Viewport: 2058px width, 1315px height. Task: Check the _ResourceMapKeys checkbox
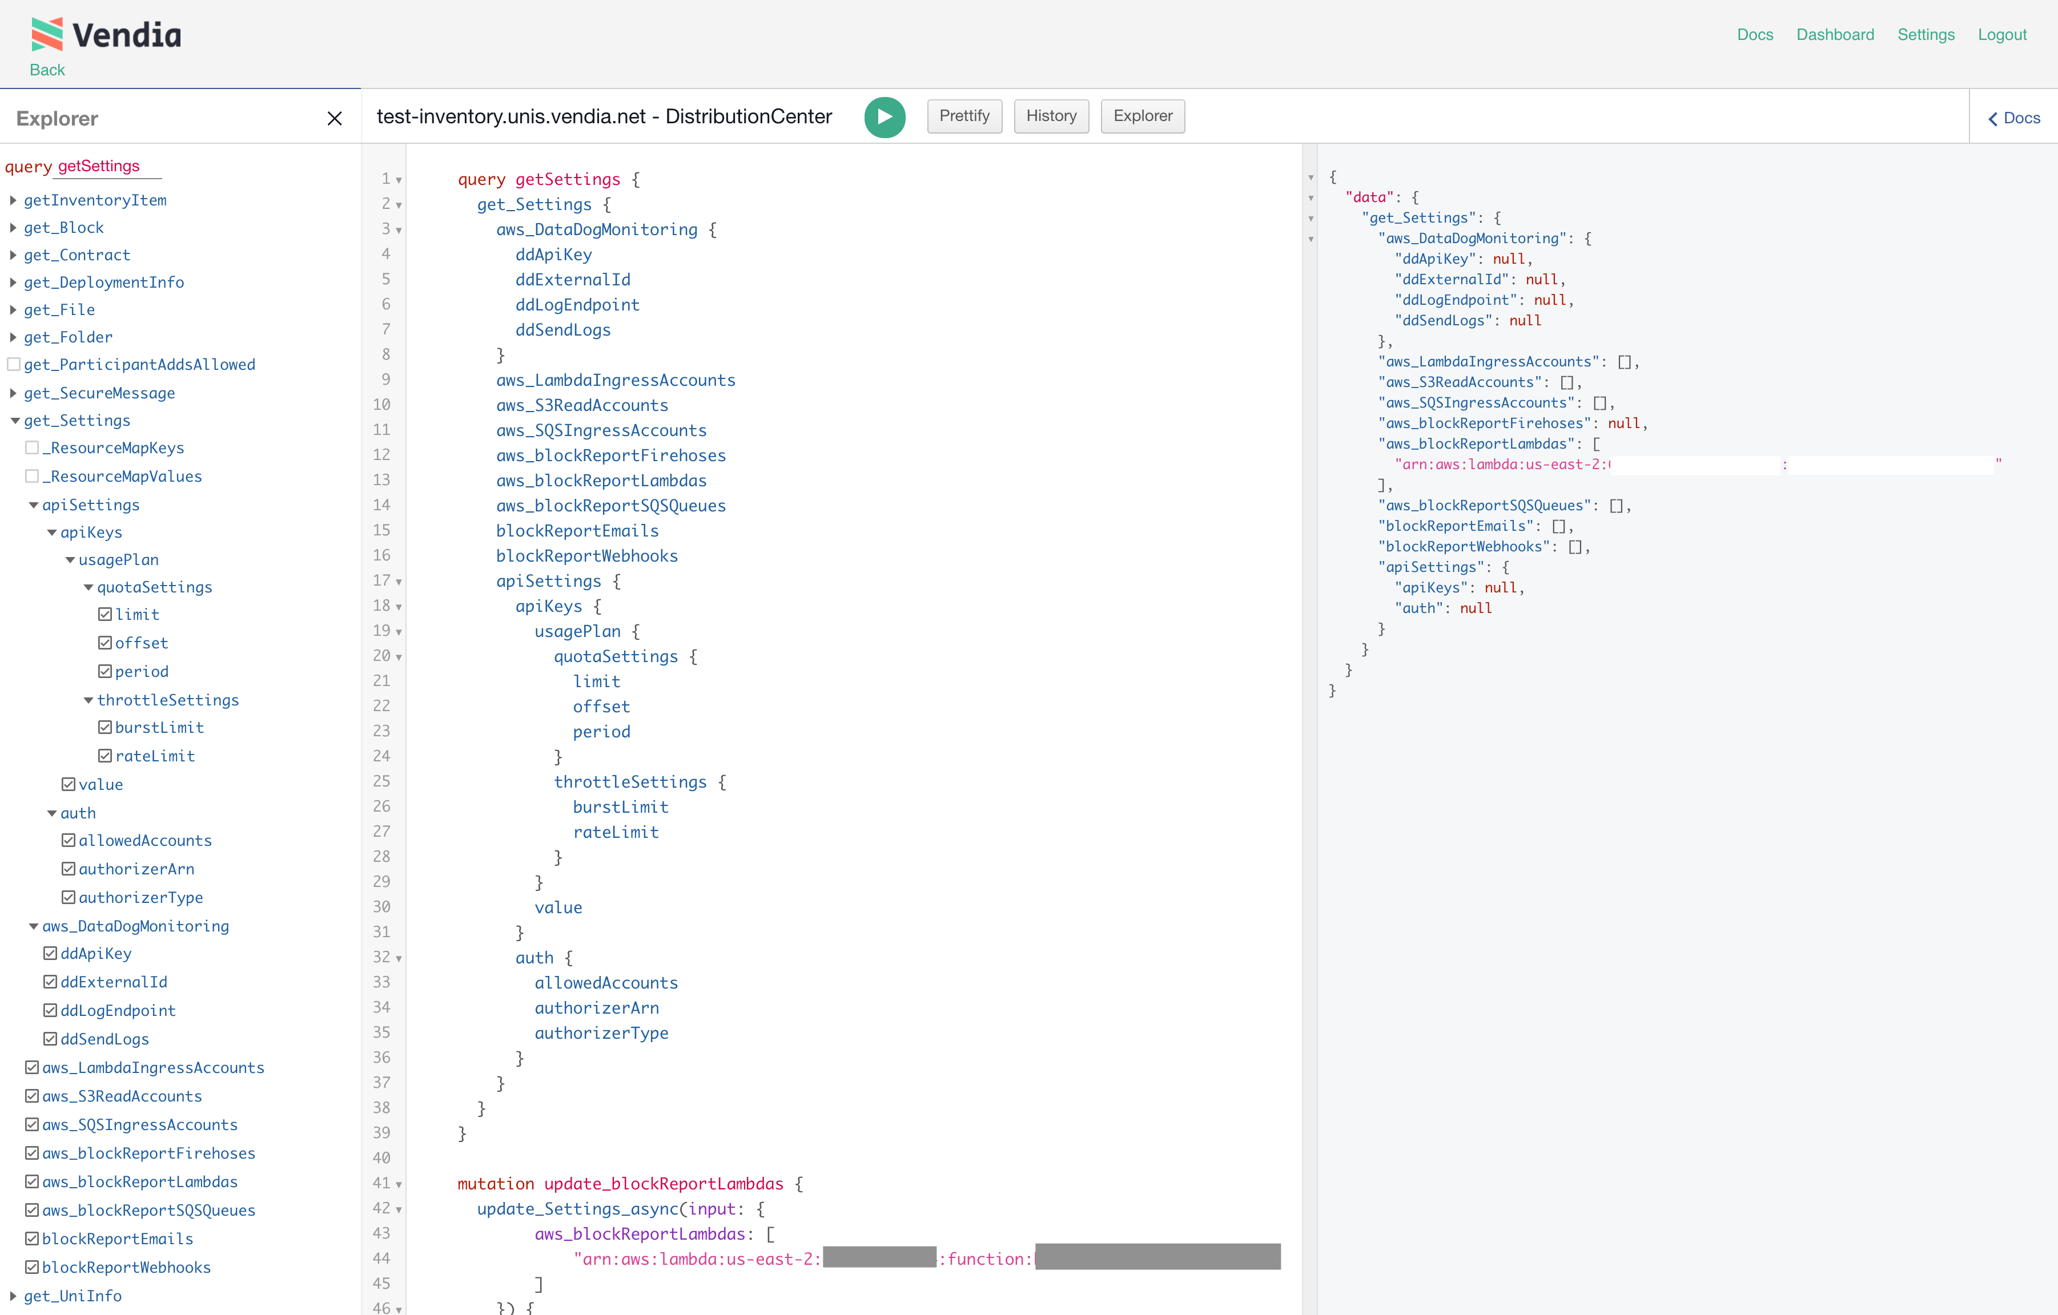[x=31, y=447]
